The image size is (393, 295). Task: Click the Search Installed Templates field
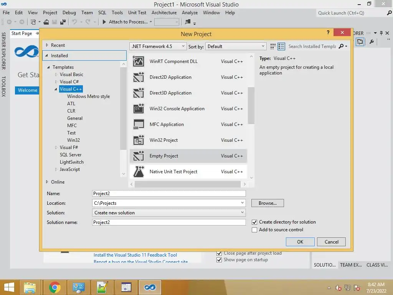point(312,46)
